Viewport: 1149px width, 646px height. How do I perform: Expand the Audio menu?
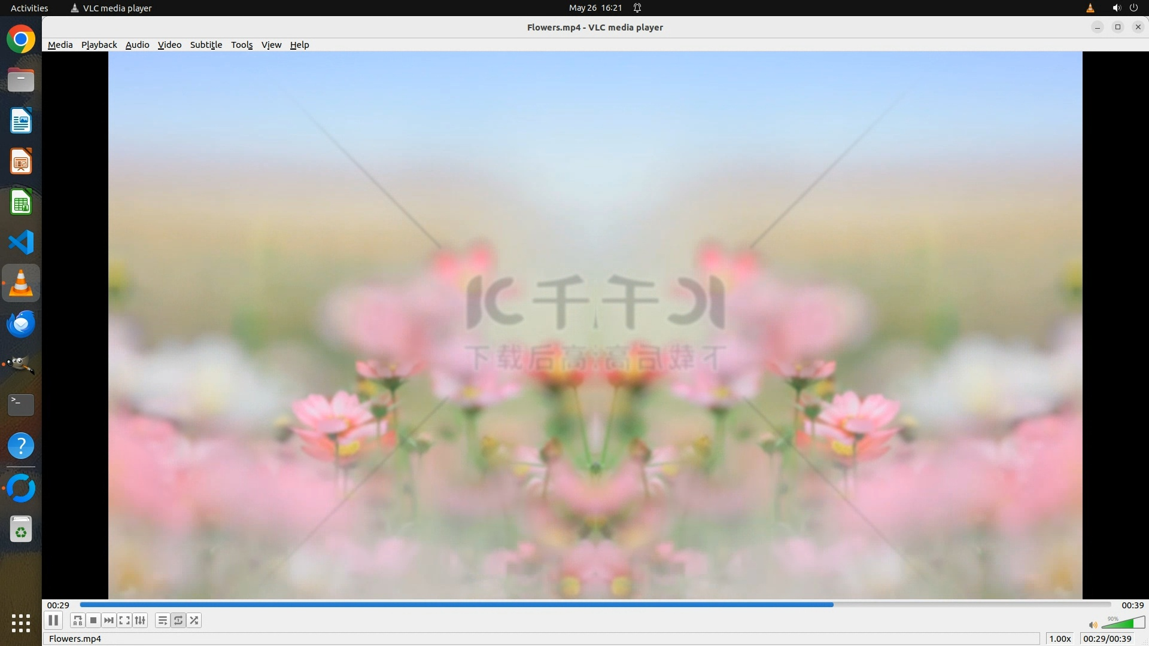pos(137,45)
